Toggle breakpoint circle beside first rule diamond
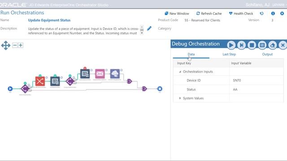This screenshot has width=287, height=161. coord(29,85)
